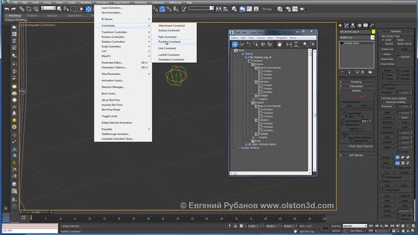Screen dimensions: 418x235
Task: Select Draw Curves tool in Track View
Action: (x=242, y=44)
